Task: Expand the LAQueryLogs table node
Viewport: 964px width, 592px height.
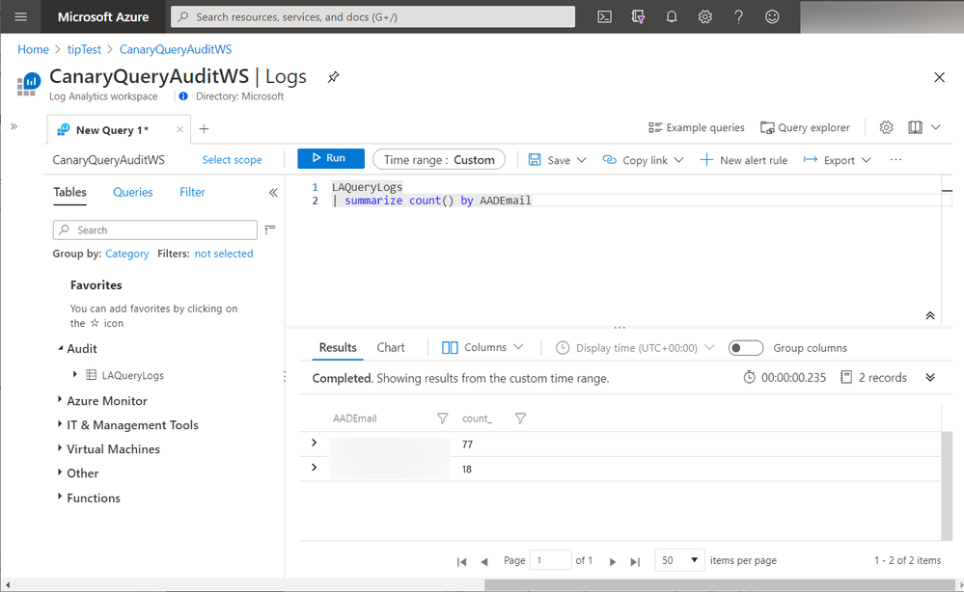Action: pos(75,374)
